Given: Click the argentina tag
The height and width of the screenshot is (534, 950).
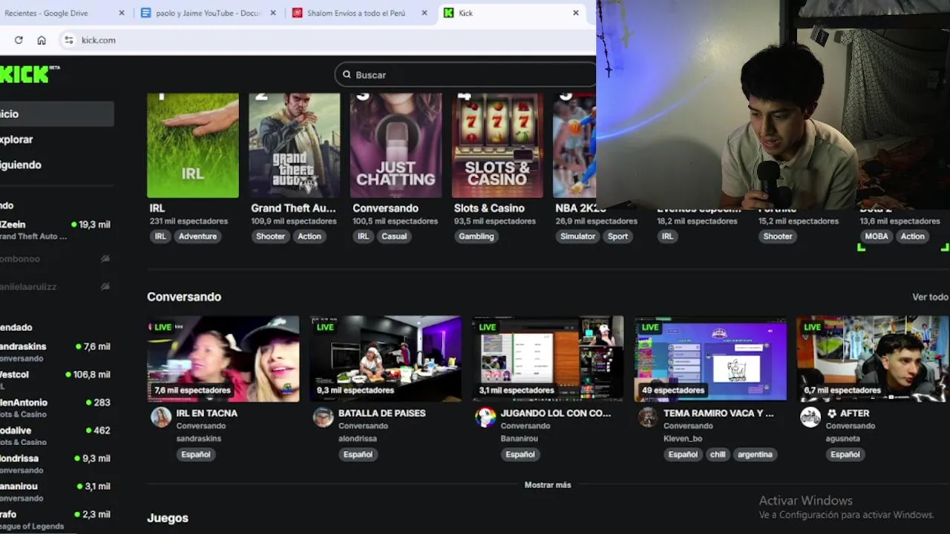Looking at the screenshot, I should (x=755, y=455).
